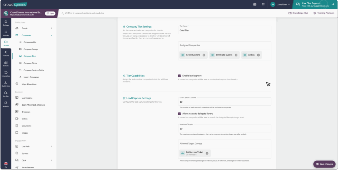Open the Jane Rinn user dropdown
This screenshot has width=338, height=170.
pos(280,4)
